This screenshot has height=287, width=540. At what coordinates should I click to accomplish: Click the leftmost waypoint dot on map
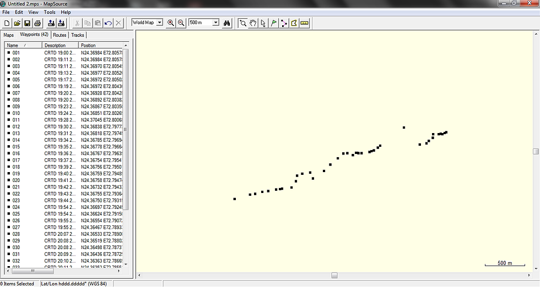pos(235,199)
